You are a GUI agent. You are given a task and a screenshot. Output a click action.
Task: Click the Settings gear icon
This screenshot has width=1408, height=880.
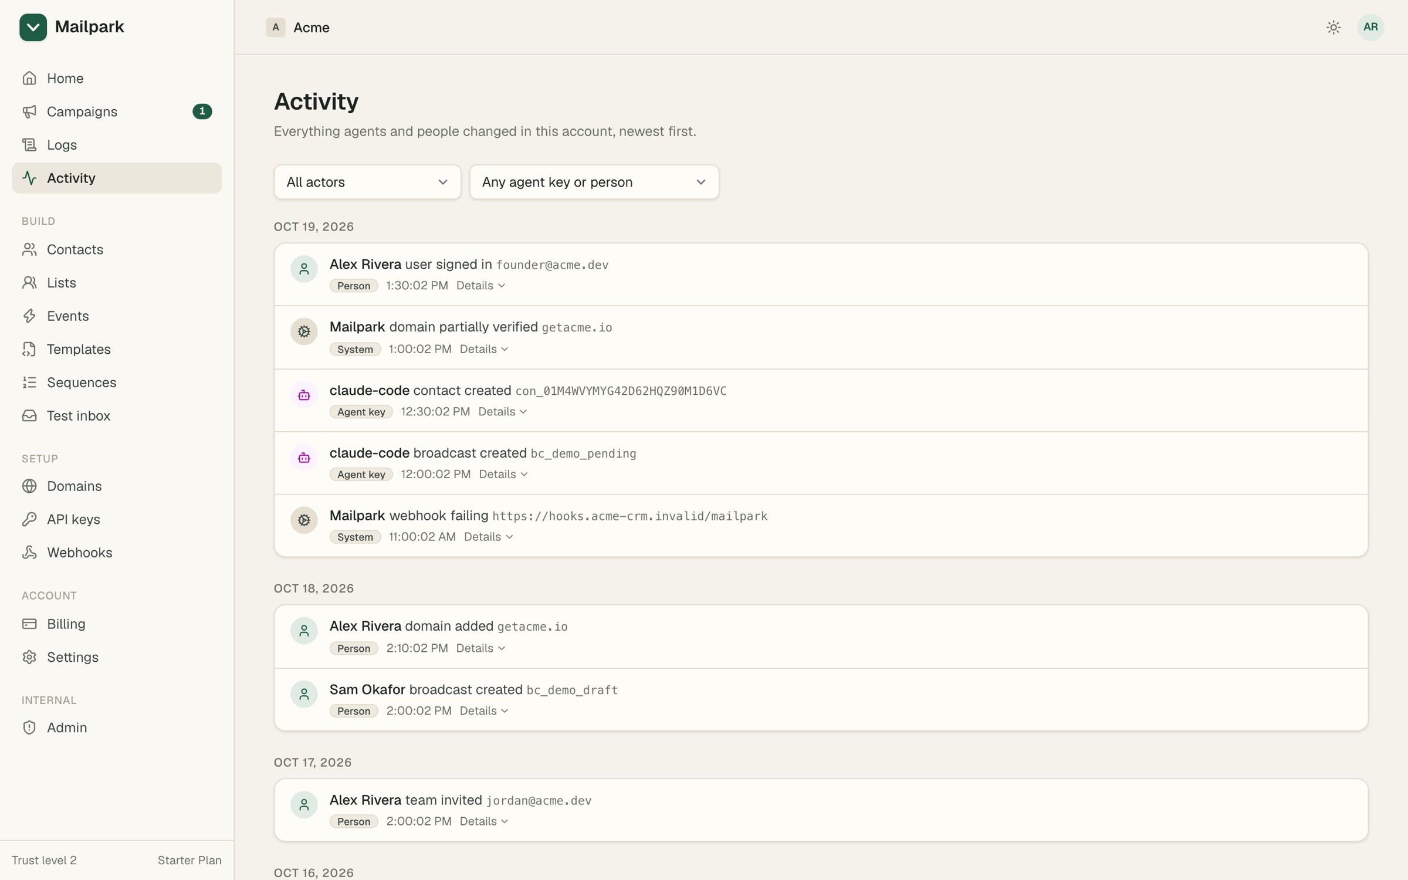(29, 657)
